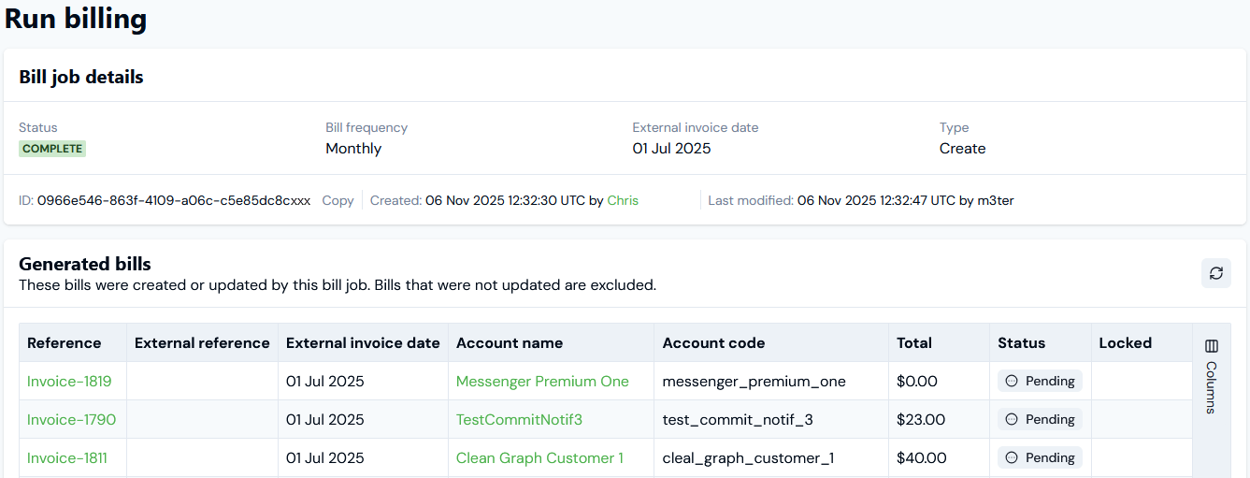1250x478 pixels.
Task: Click Pending status icon for Invoice-1819
Action: [x=1012, y=381]
